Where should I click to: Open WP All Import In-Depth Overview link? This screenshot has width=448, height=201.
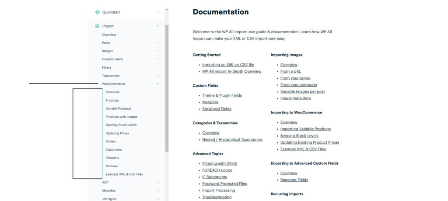pos(232,71)
